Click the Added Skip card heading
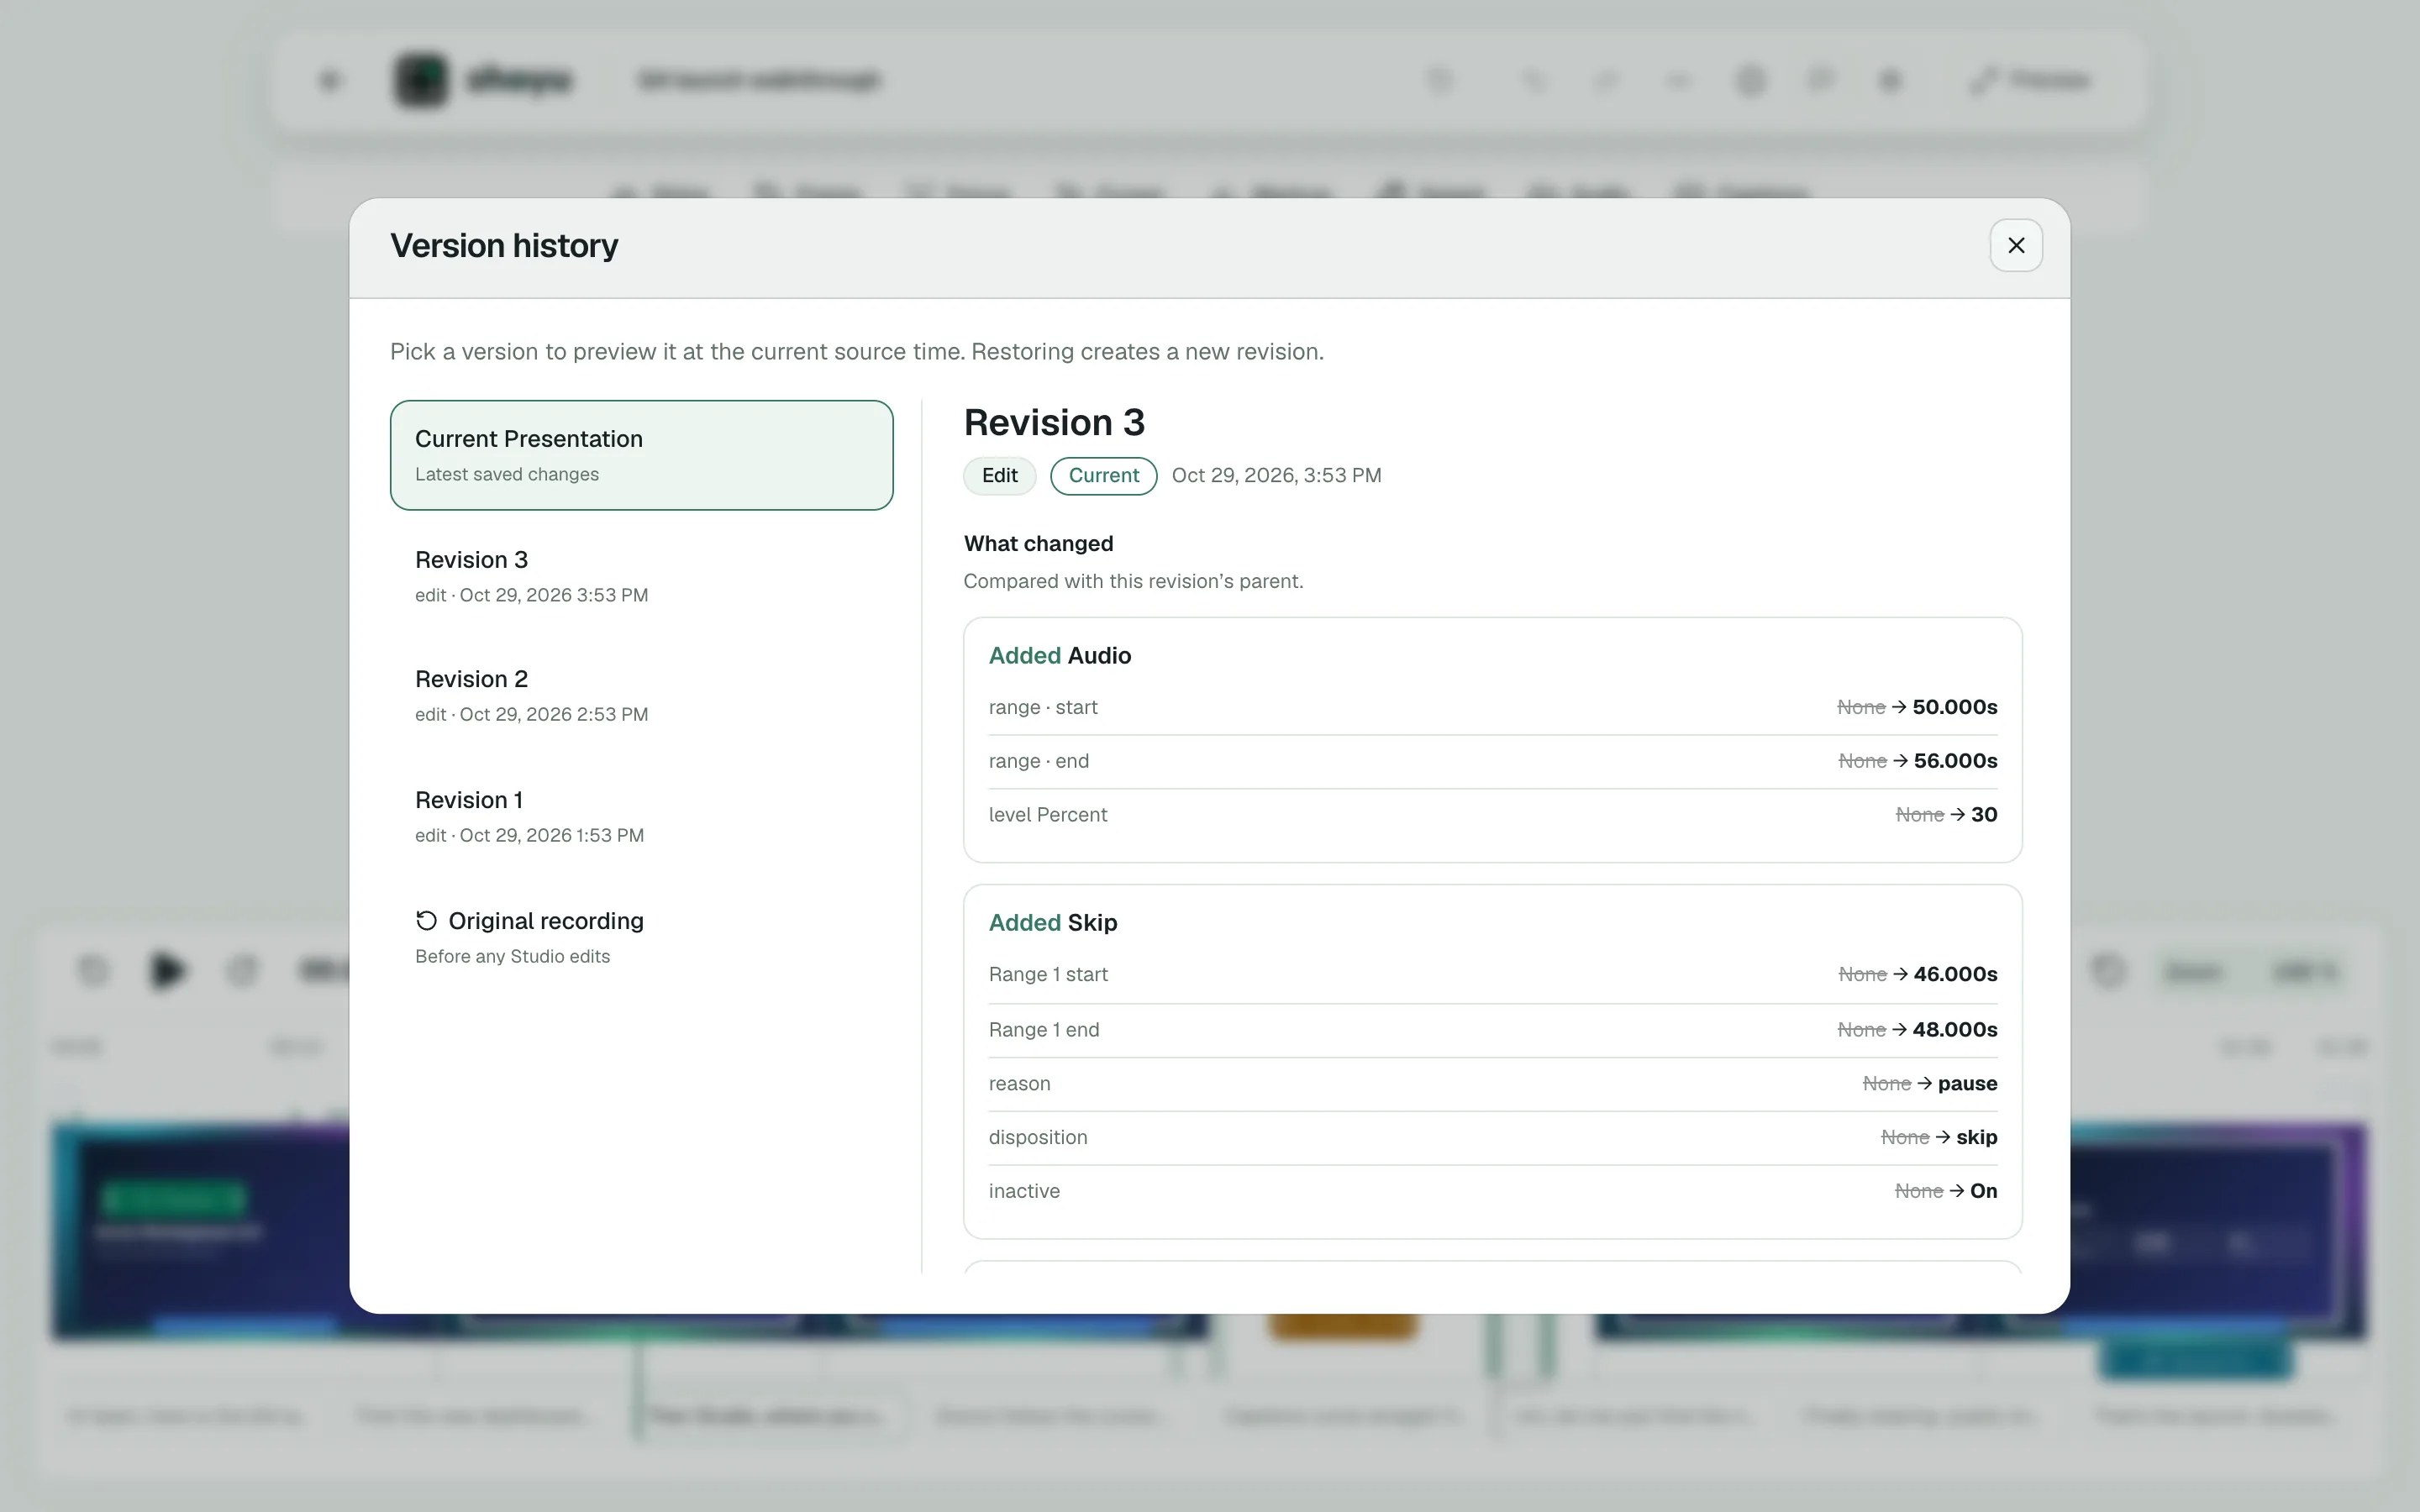Screen dimensions: 2420x1512 click(x=1052, y=922)
